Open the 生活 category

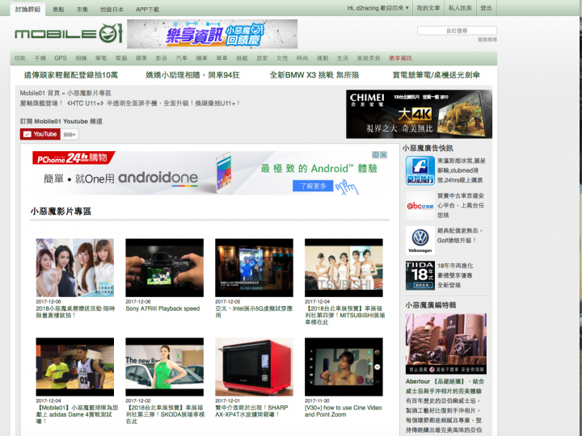[x=342, y=58]
